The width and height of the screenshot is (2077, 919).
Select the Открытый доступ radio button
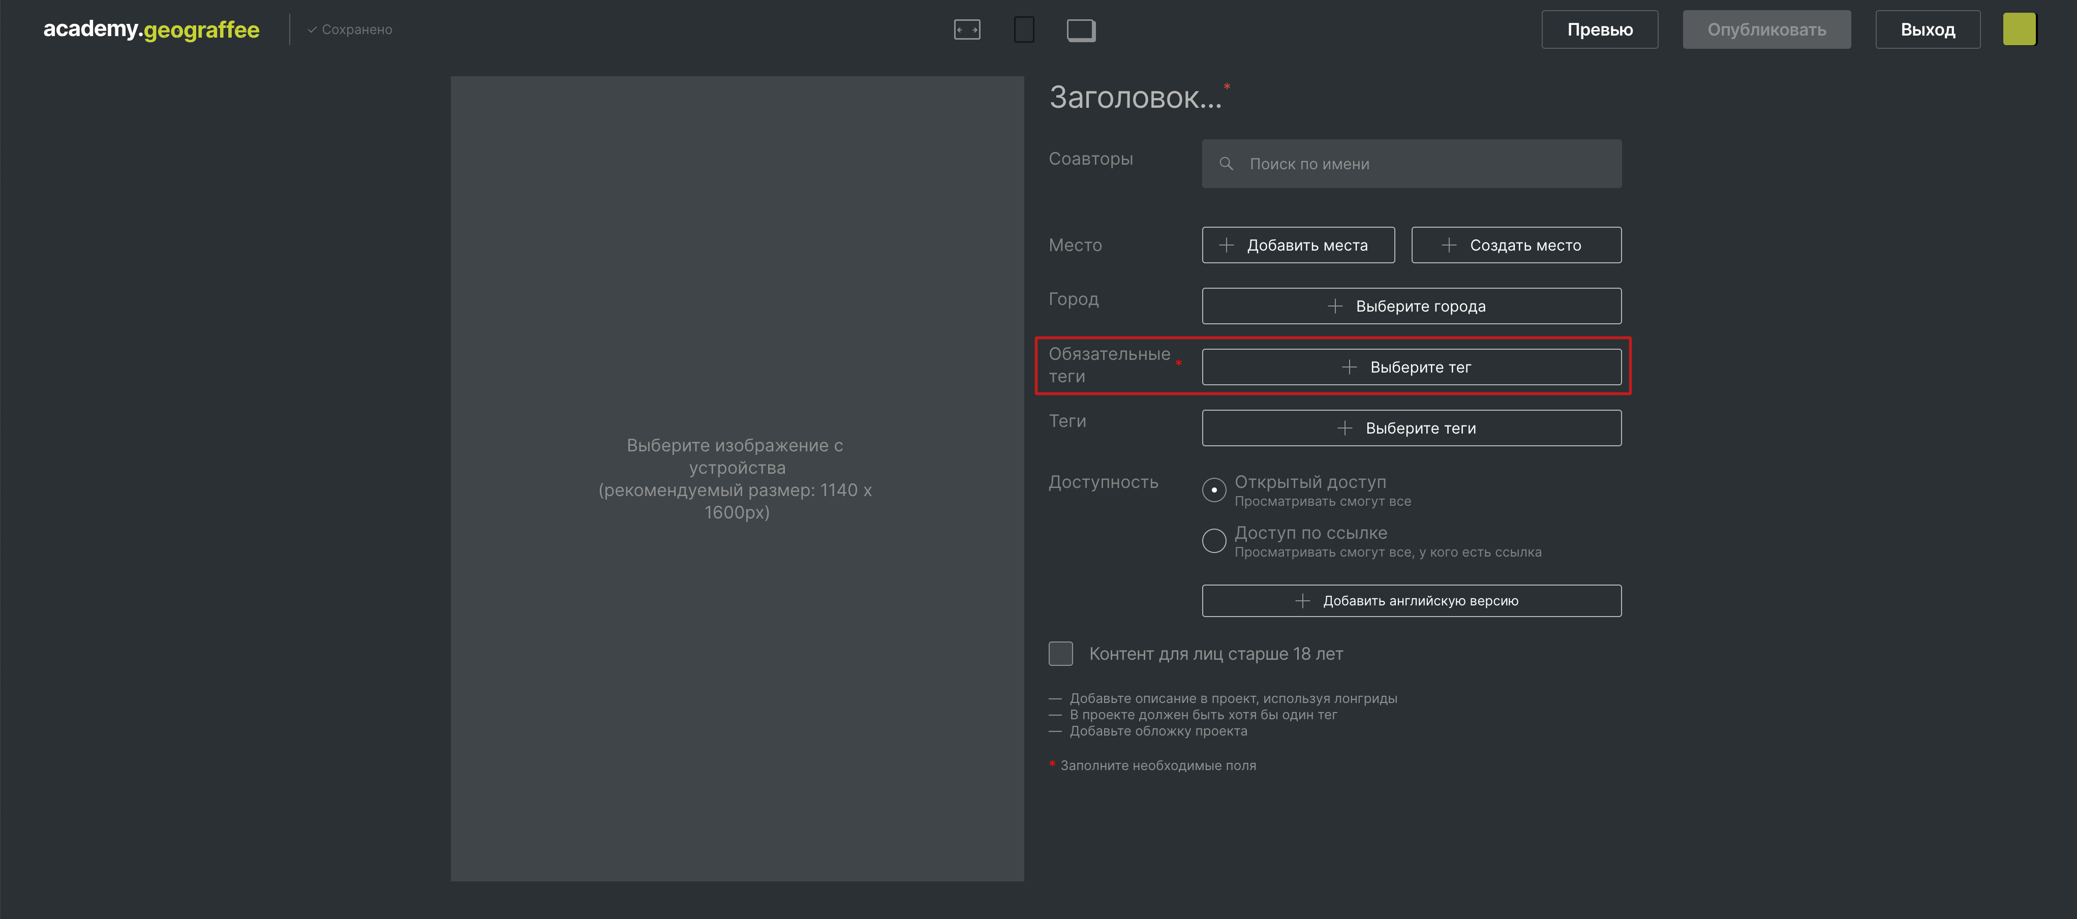pyautogui.click(x=1213, y=489)
